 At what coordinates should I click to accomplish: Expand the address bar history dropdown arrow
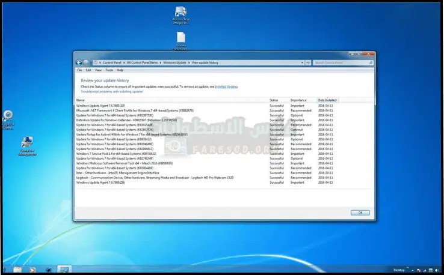pos(301,62)
